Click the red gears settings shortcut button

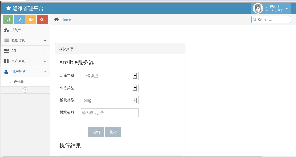42,20
